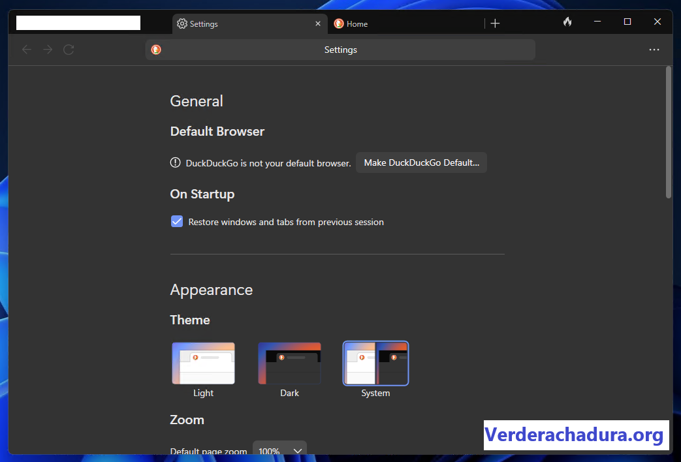The width and height of the screenshot is (681, 462).
Task: Select the Settings tab
Action: click(249, 23)
